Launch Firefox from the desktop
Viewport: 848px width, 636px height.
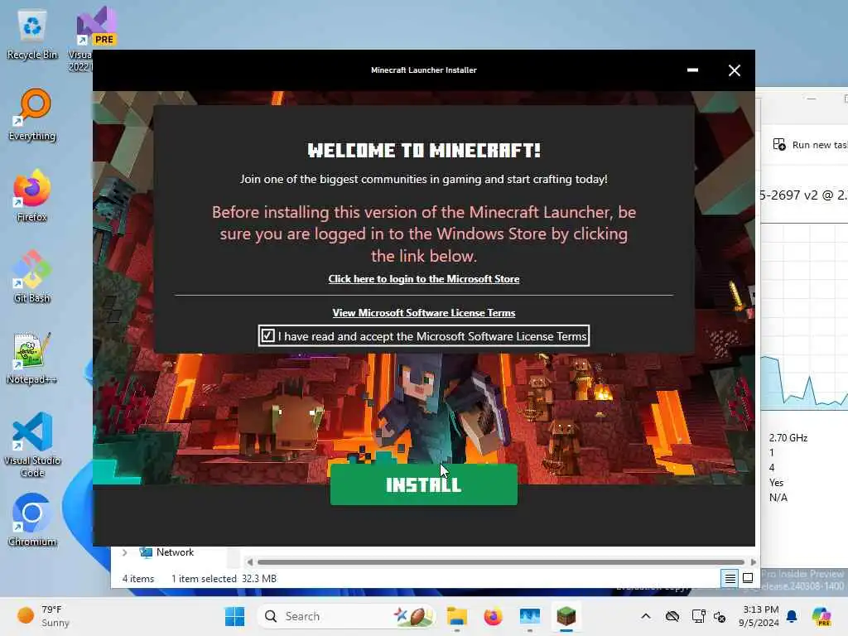click(32, 195)
